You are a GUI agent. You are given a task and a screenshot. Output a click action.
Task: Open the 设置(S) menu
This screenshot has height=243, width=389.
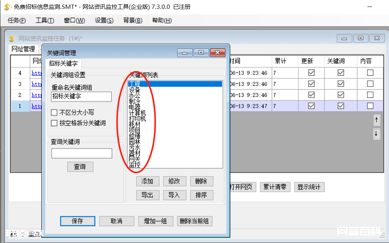[104, 20]
